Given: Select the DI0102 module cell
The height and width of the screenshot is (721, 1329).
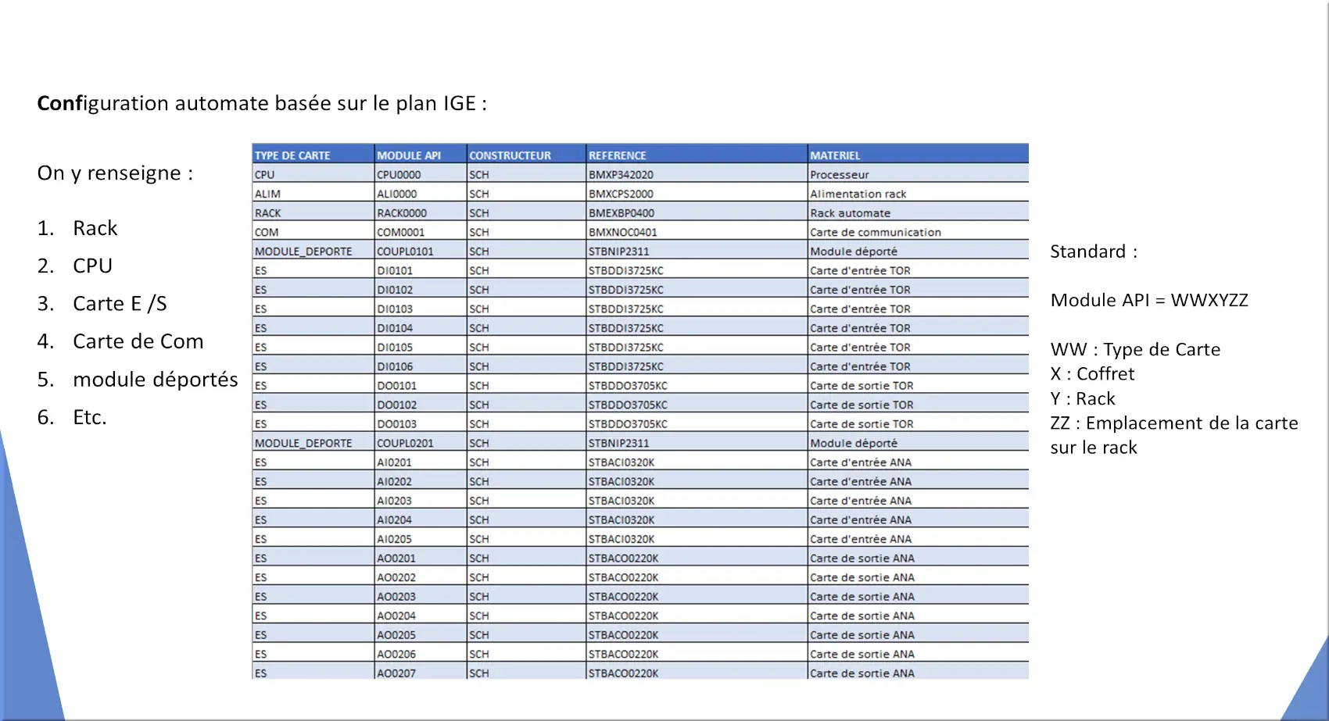Looking at the screenshot, I should coord(421,289).
